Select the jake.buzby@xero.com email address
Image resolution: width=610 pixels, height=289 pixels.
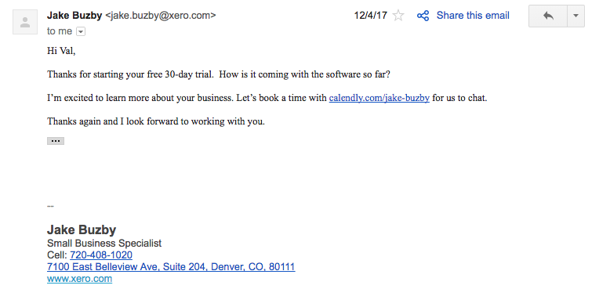pos(161,16)
